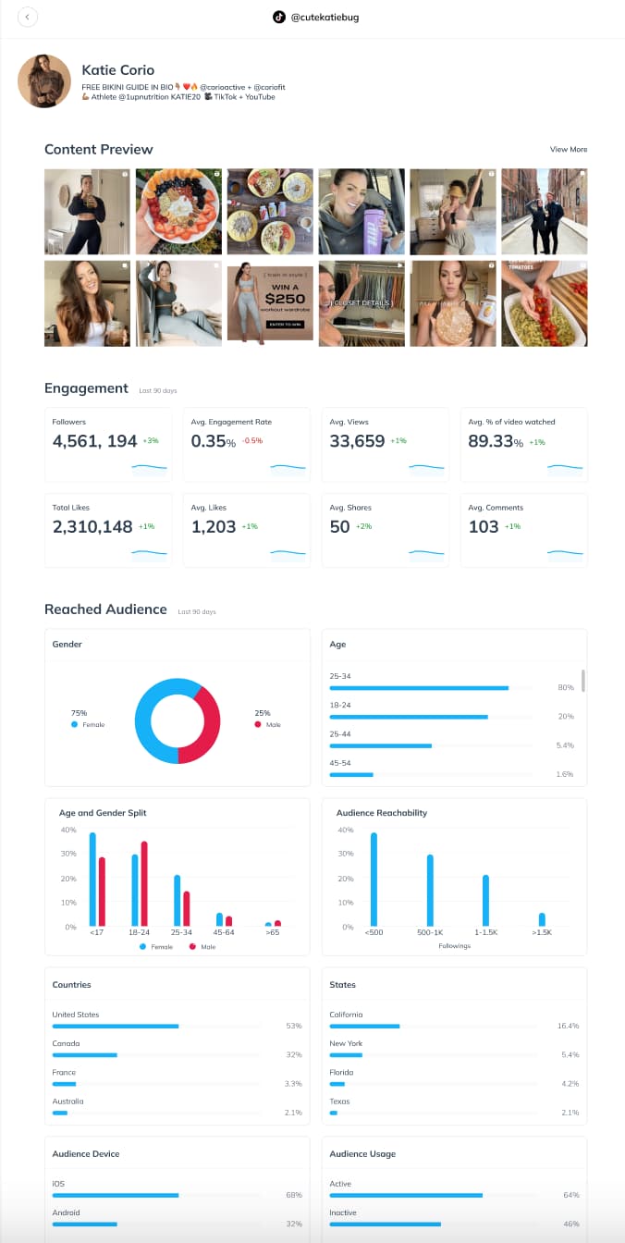Screen dimensions: 625x1243
Task: Select the Avg. Engagement Rate card
Action: coord(247,445)
